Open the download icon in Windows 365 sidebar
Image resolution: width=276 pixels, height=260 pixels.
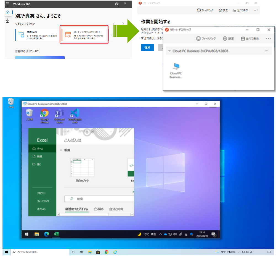[7, 21]
